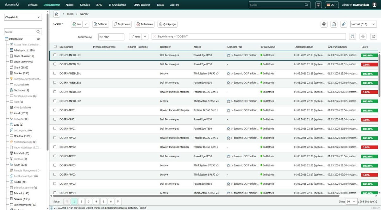Click the magnifier in top search box
Image resolution: width=381 pixels, height=210 pixels.
tap(306, 5)
